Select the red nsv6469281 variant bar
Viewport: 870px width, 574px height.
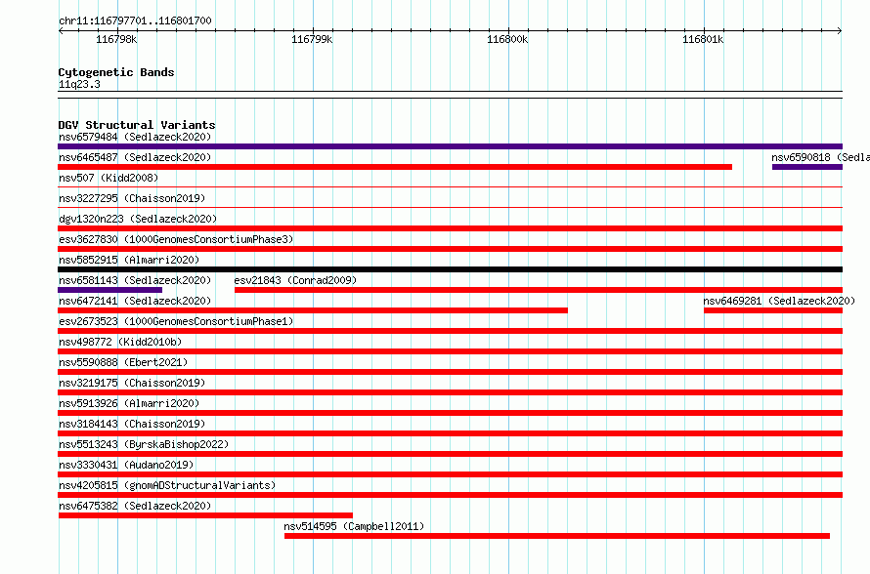[x=773, y=310]
